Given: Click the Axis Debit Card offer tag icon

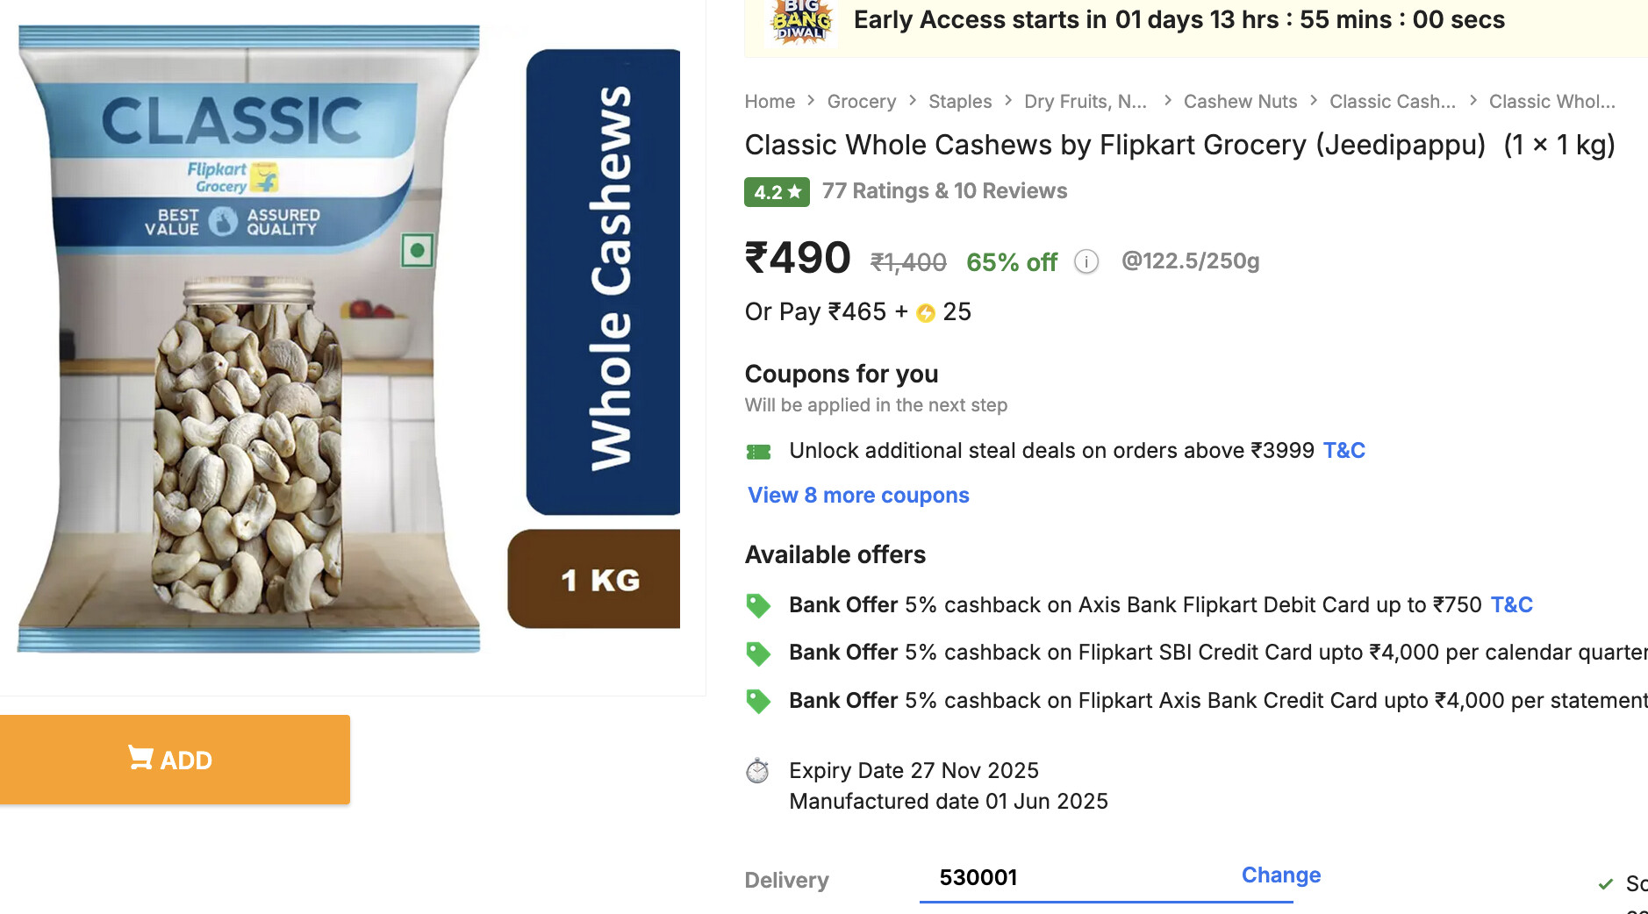Looking at the screenshot, I should point(758,605).
